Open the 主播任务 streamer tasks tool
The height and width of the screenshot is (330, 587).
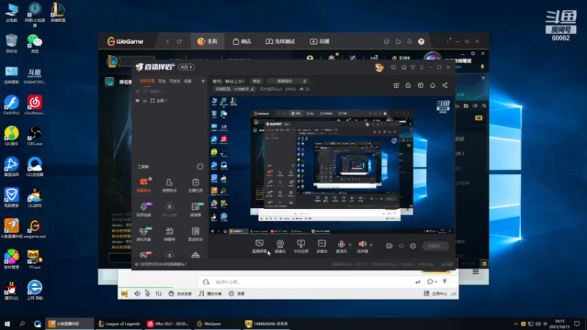coord(195,186)
